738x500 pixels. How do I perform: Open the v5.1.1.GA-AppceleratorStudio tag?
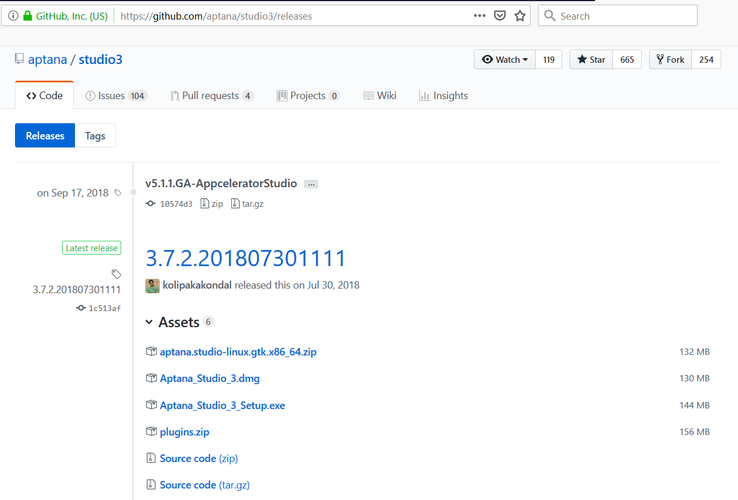click(221, 184)
